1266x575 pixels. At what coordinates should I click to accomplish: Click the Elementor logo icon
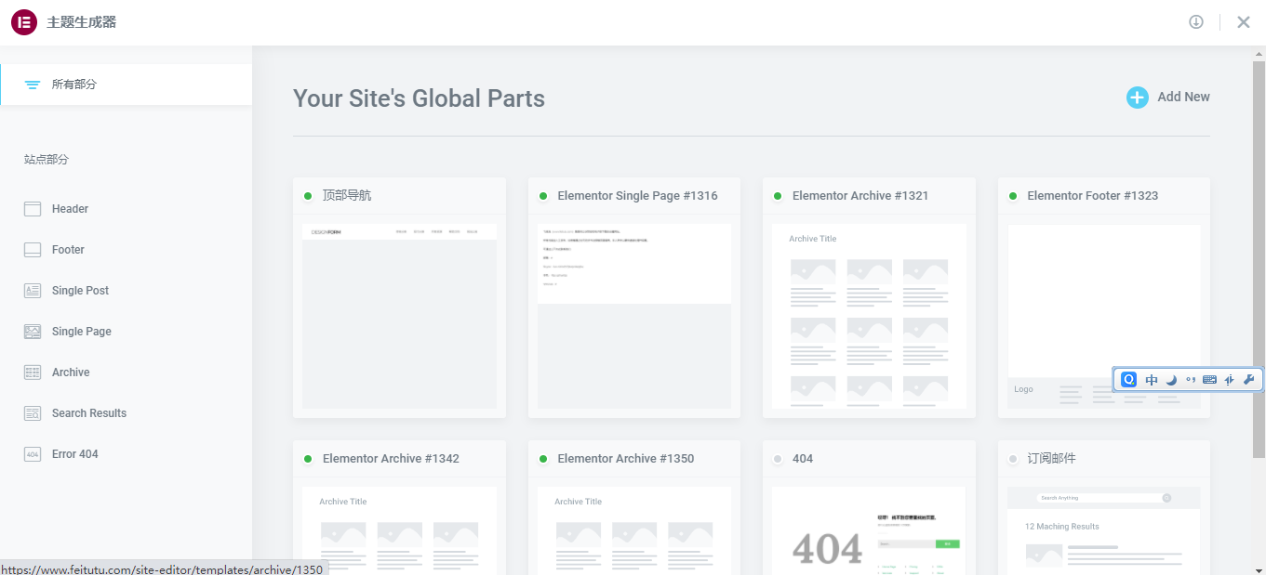coord(23,22)
